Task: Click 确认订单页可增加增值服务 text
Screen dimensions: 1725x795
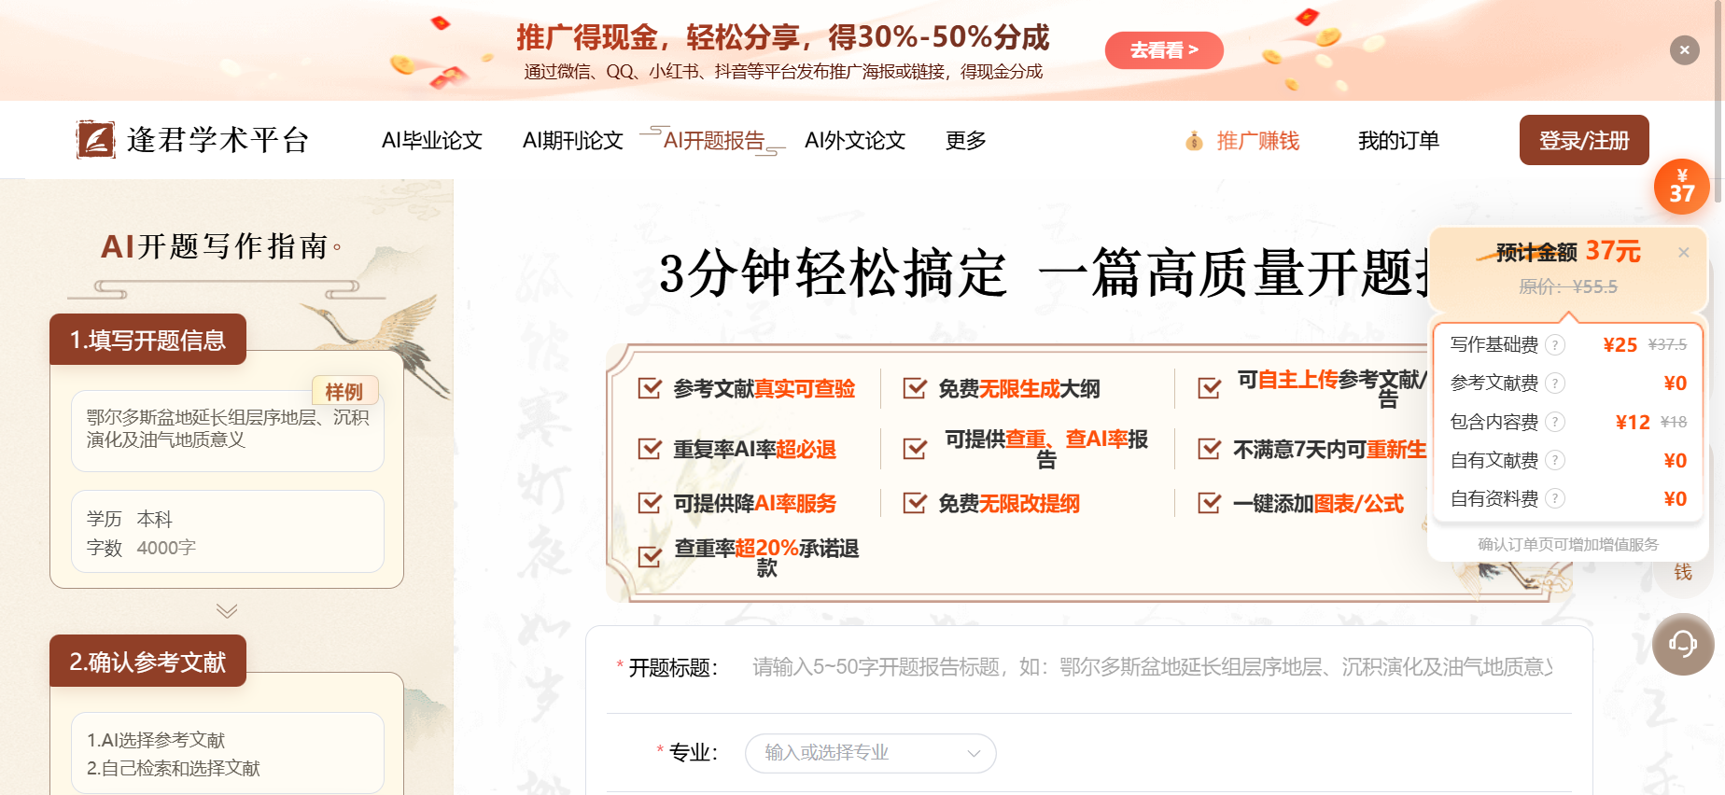Action: [1568, 544]
